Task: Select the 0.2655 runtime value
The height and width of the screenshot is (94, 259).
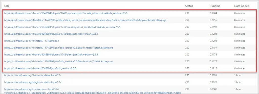Action: 213,20
